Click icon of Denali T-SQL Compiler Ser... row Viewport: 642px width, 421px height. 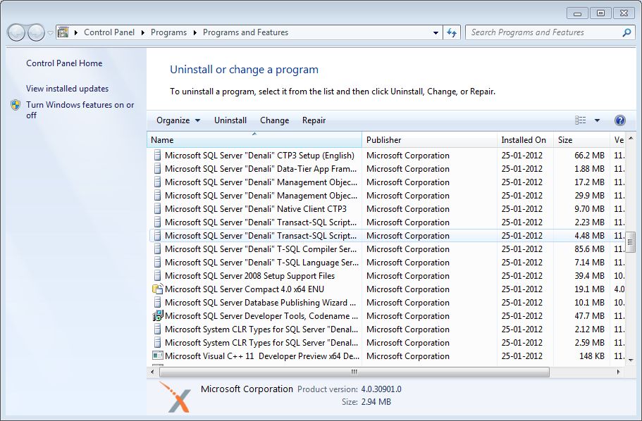tap(157, 249)
